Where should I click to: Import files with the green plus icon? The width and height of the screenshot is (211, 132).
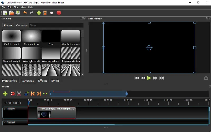pyautogui.click(x=39, y=13)
